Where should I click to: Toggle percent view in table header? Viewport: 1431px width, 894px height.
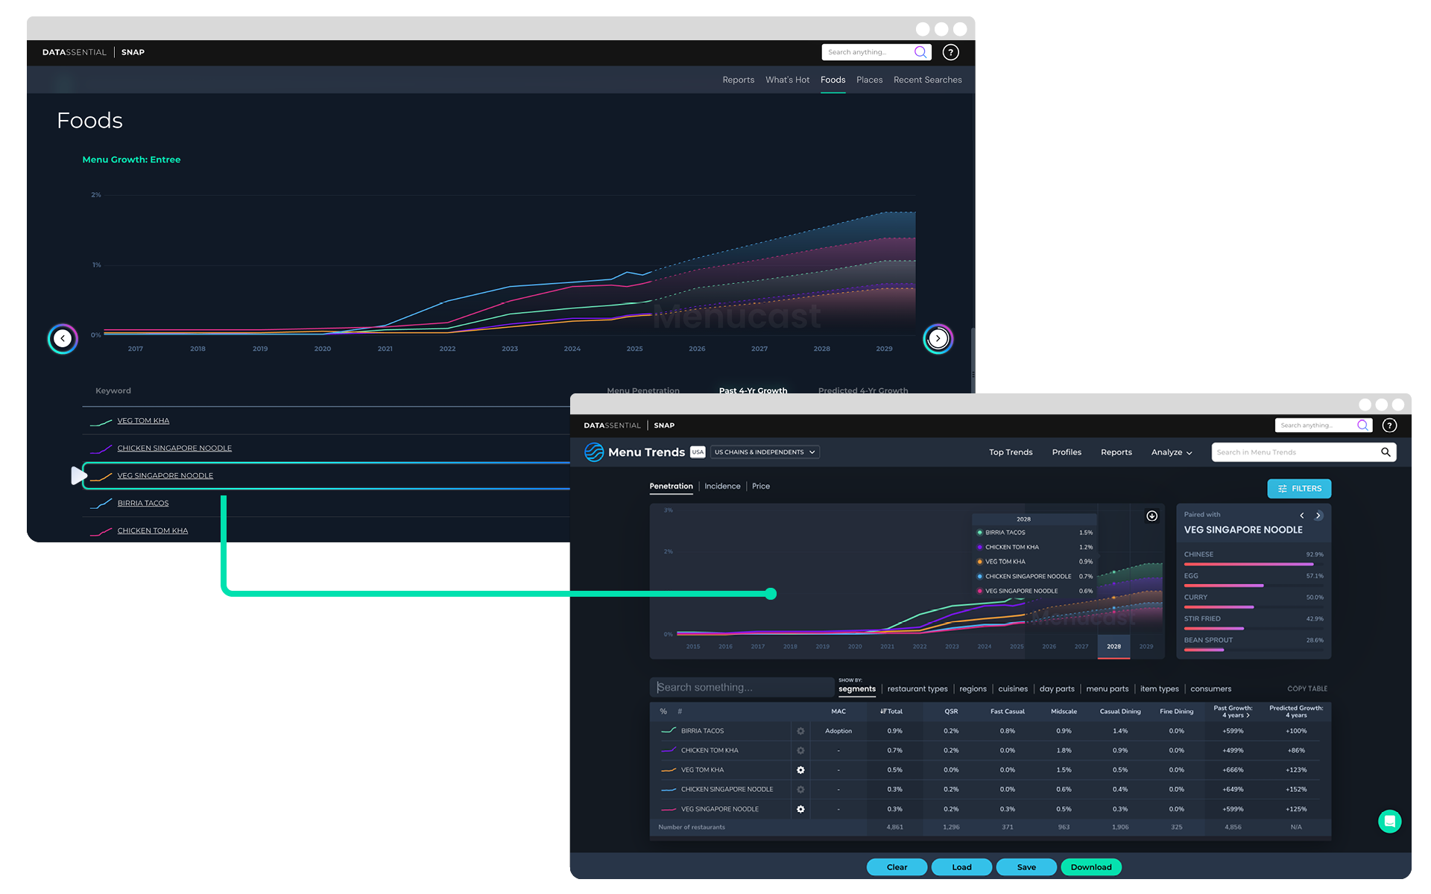(x=663, y=711)
